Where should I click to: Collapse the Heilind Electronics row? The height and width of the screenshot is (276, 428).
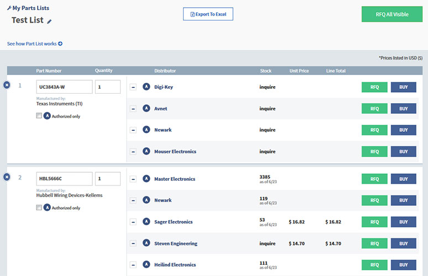click(133, 265)
